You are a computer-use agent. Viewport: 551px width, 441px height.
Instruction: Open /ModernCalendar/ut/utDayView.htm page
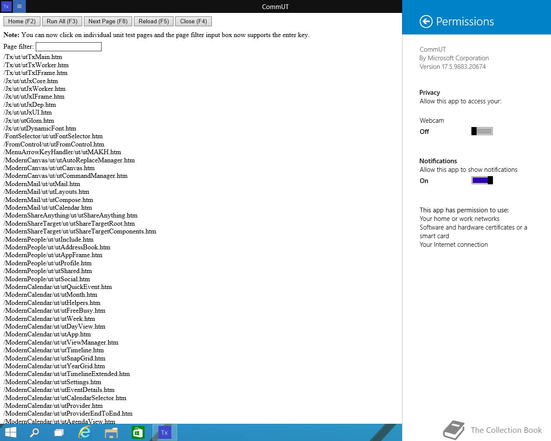click(55, 326)
